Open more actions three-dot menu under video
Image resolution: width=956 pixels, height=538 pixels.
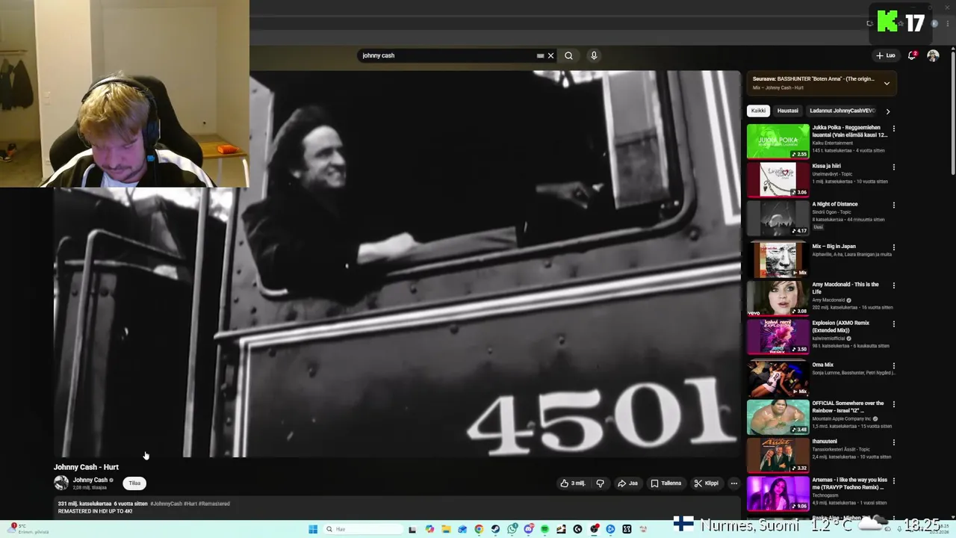pos(733,483)
